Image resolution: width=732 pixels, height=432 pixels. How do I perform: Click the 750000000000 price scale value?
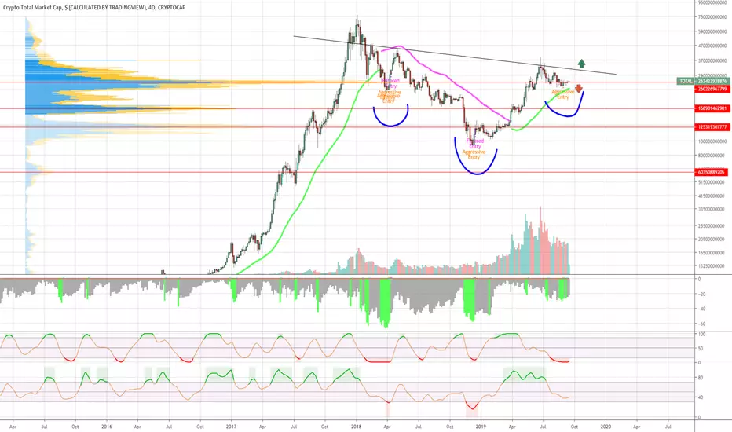tap(712, 17)
